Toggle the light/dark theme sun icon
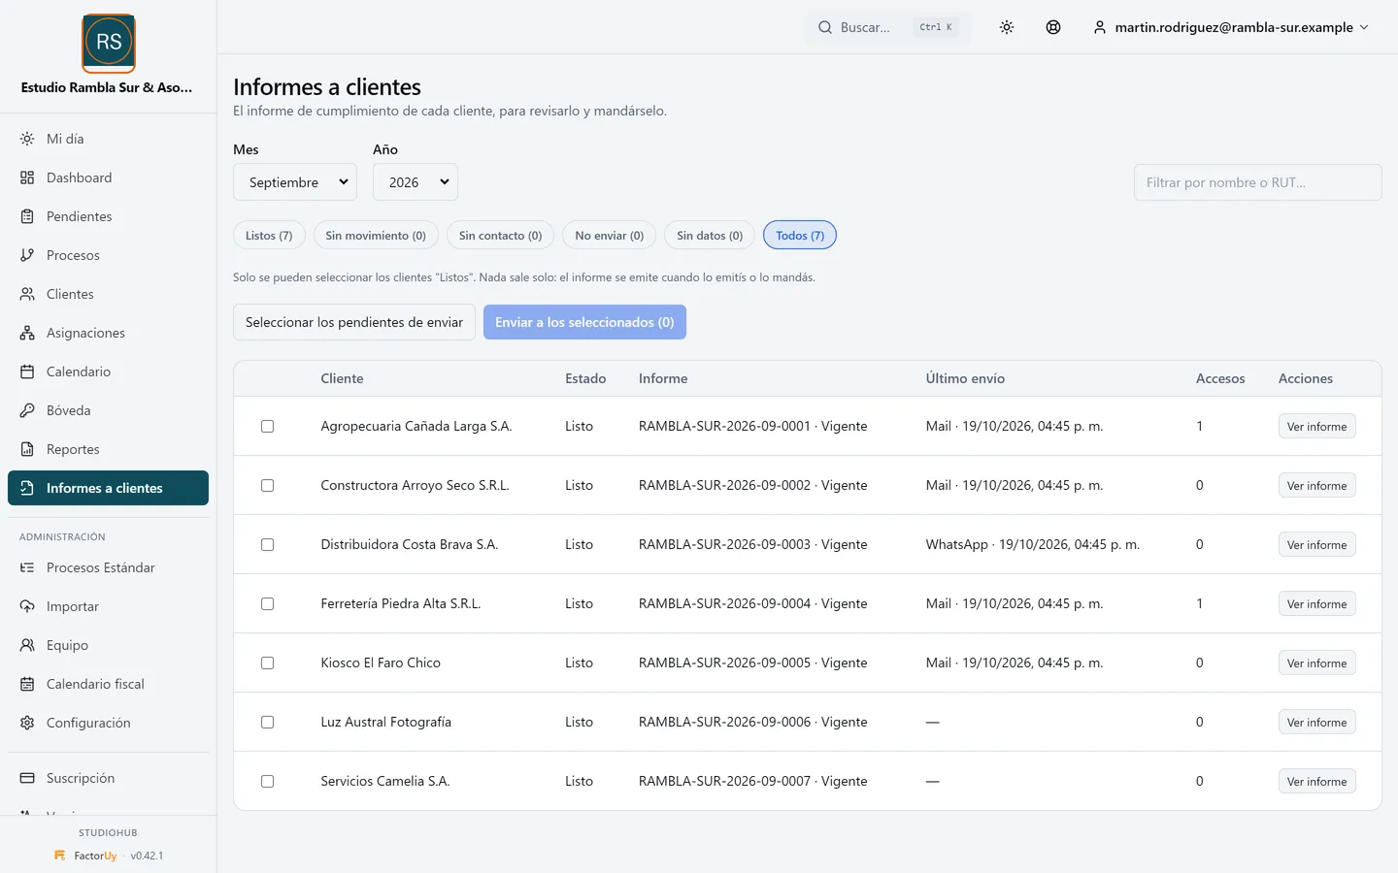The image size is (1398, 873). [1007, 27]
